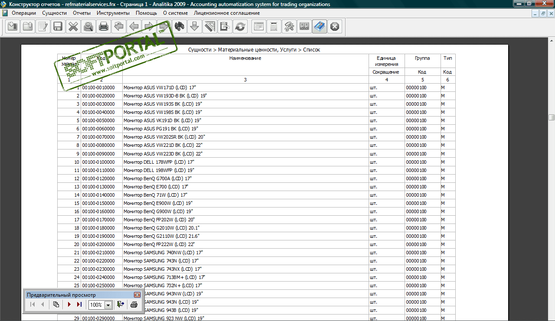The width and height of the screenshot is (555, 321).
Task: Click the edit record notepad icon
Action: point(43,27)
